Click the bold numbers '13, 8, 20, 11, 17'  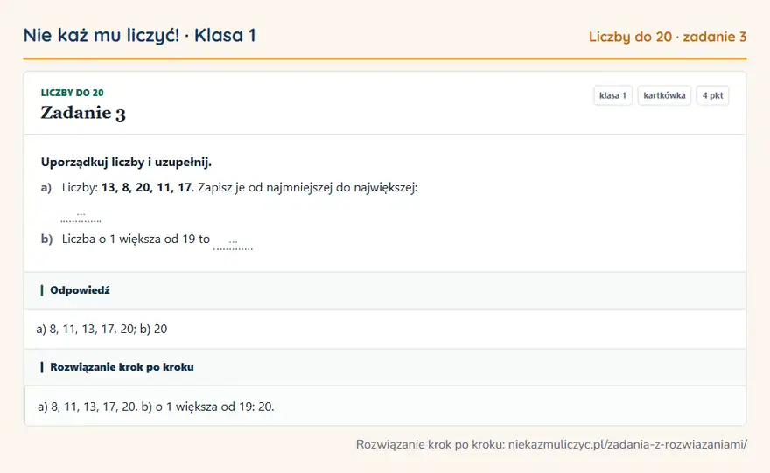click(x=146, y=187)
